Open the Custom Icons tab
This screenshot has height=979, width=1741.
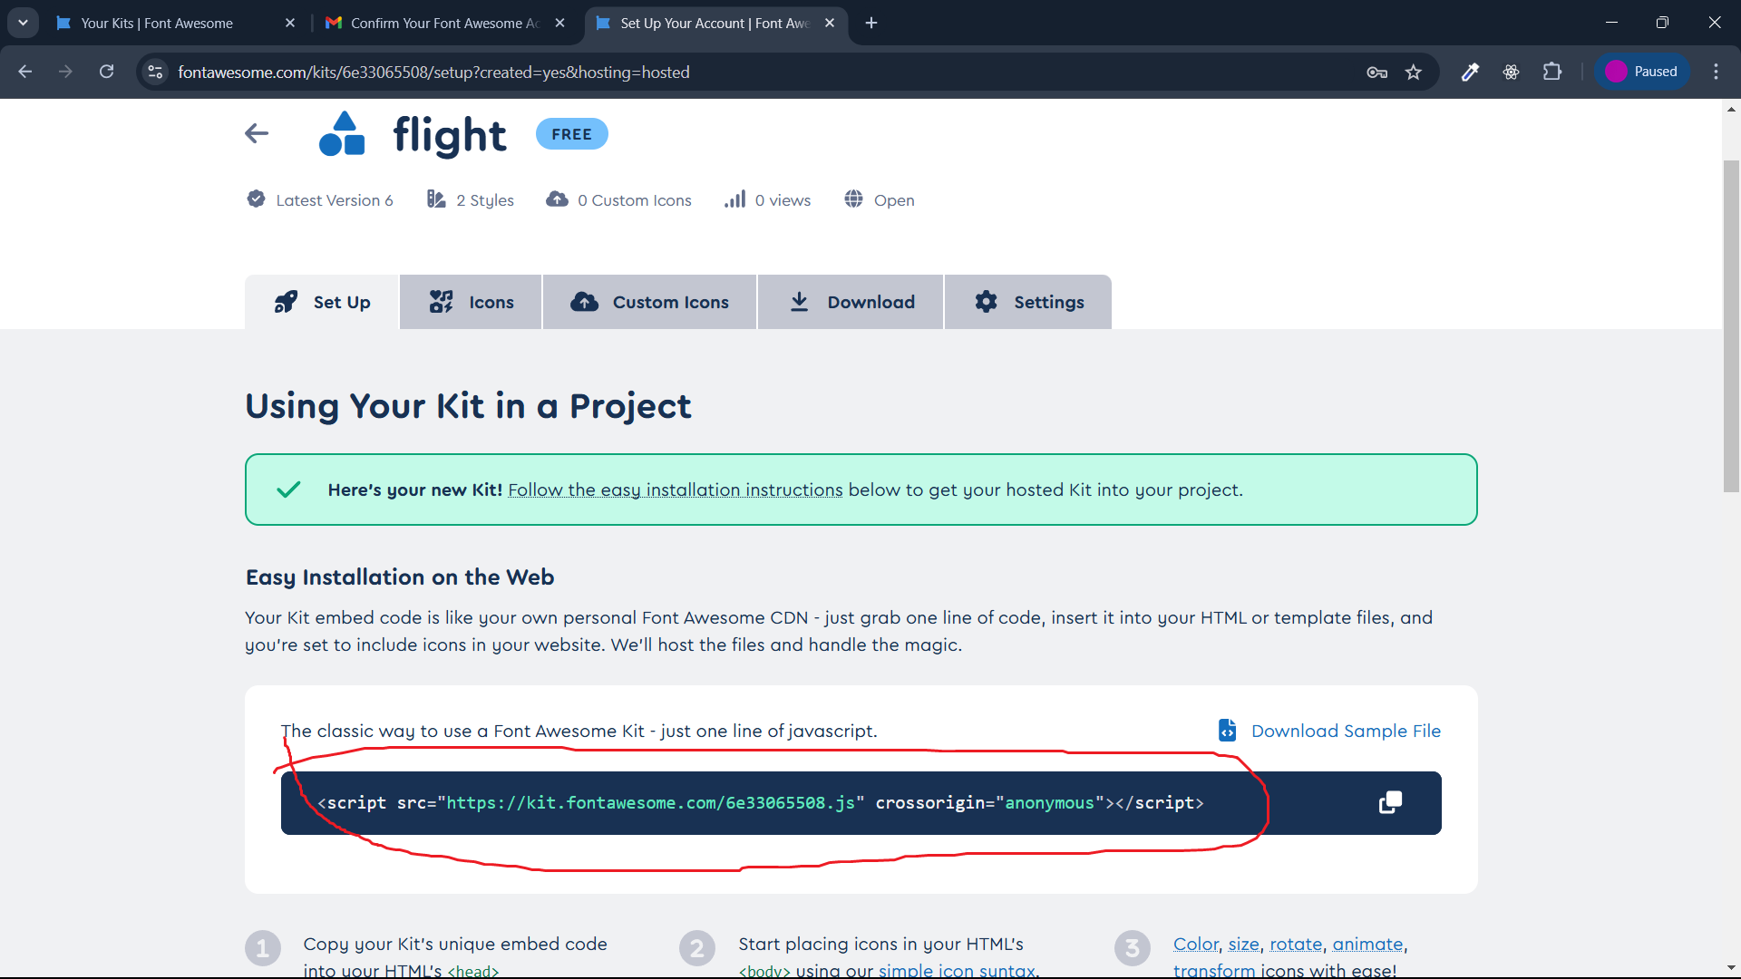(649, 302)
